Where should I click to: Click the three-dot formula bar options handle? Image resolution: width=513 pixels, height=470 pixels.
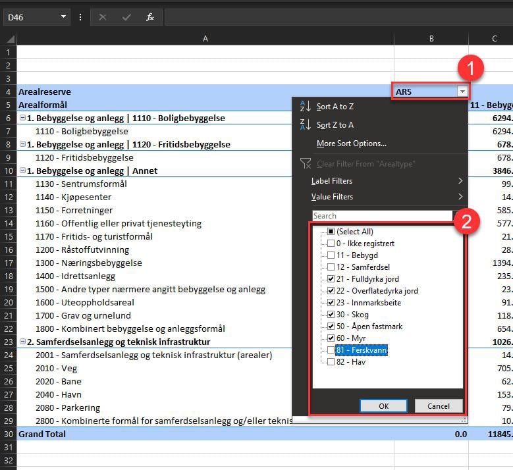80,17
